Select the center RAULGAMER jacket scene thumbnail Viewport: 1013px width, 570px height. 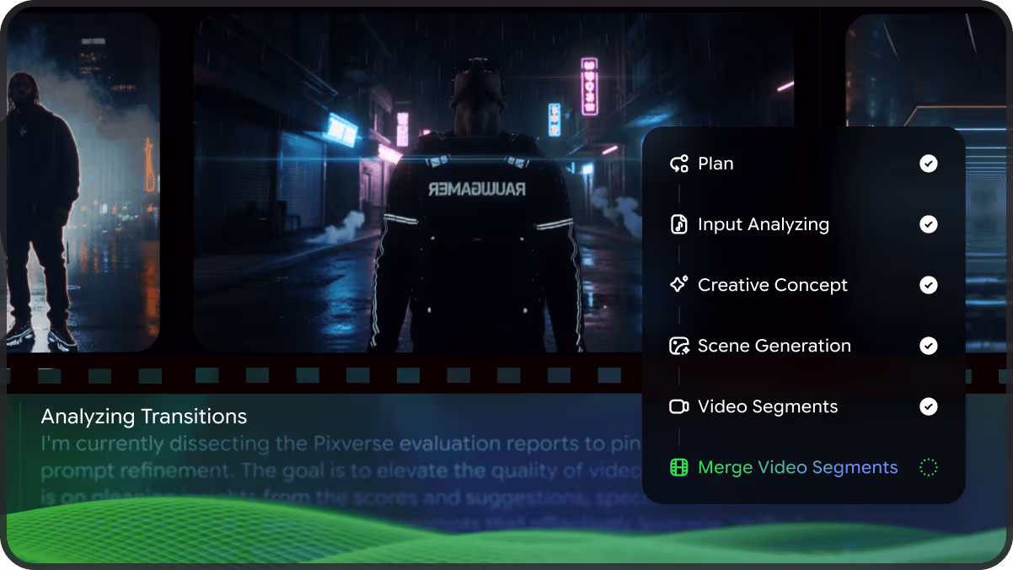[x=421, y=181]
